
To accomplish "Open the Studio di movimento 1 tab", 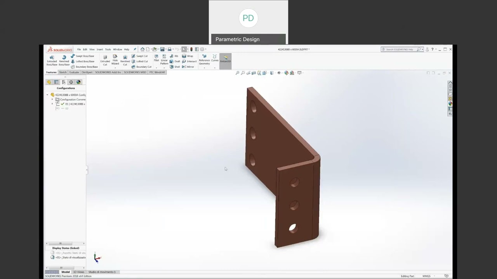I will [102, 272].
